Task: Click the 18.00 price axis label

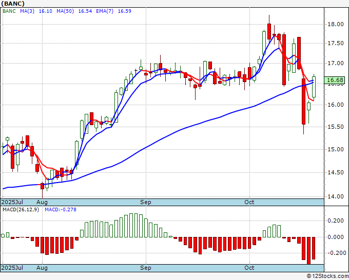Action: tap(336, 24)
